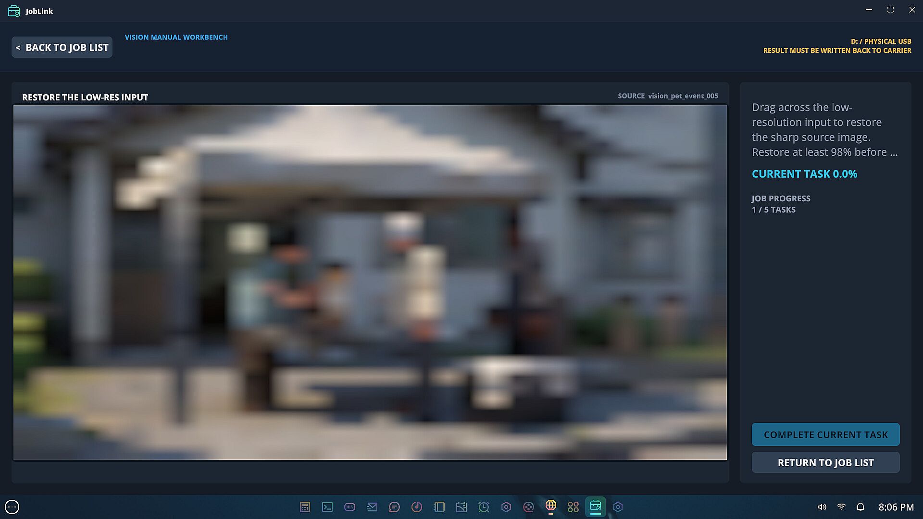Select the JobLink briefcase taskbar icon

[596, 506]
